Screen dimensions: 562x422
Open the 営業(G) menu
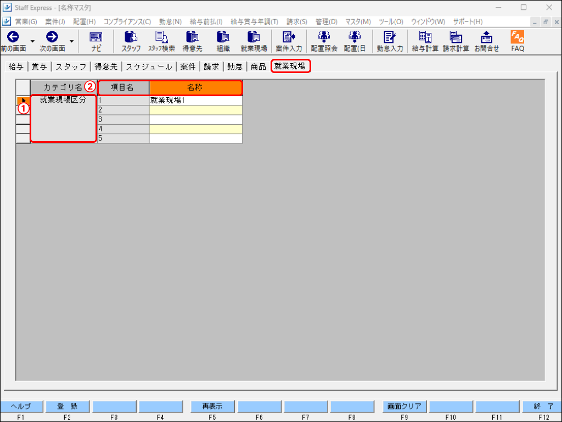click(x=26, y=22)
